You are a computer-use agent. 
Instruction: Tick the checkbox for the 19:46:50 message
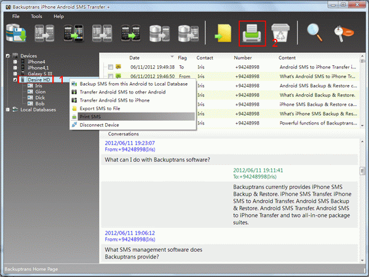pyautogui.click(x=110, y=76)
